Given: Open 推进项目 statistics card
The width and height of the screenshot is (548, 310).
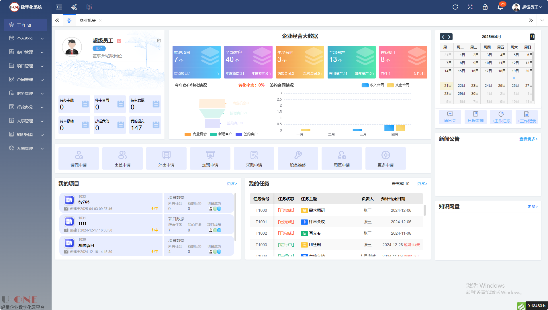Looking at the screenshot, I should pyautogui.click(x=197, y=62).
